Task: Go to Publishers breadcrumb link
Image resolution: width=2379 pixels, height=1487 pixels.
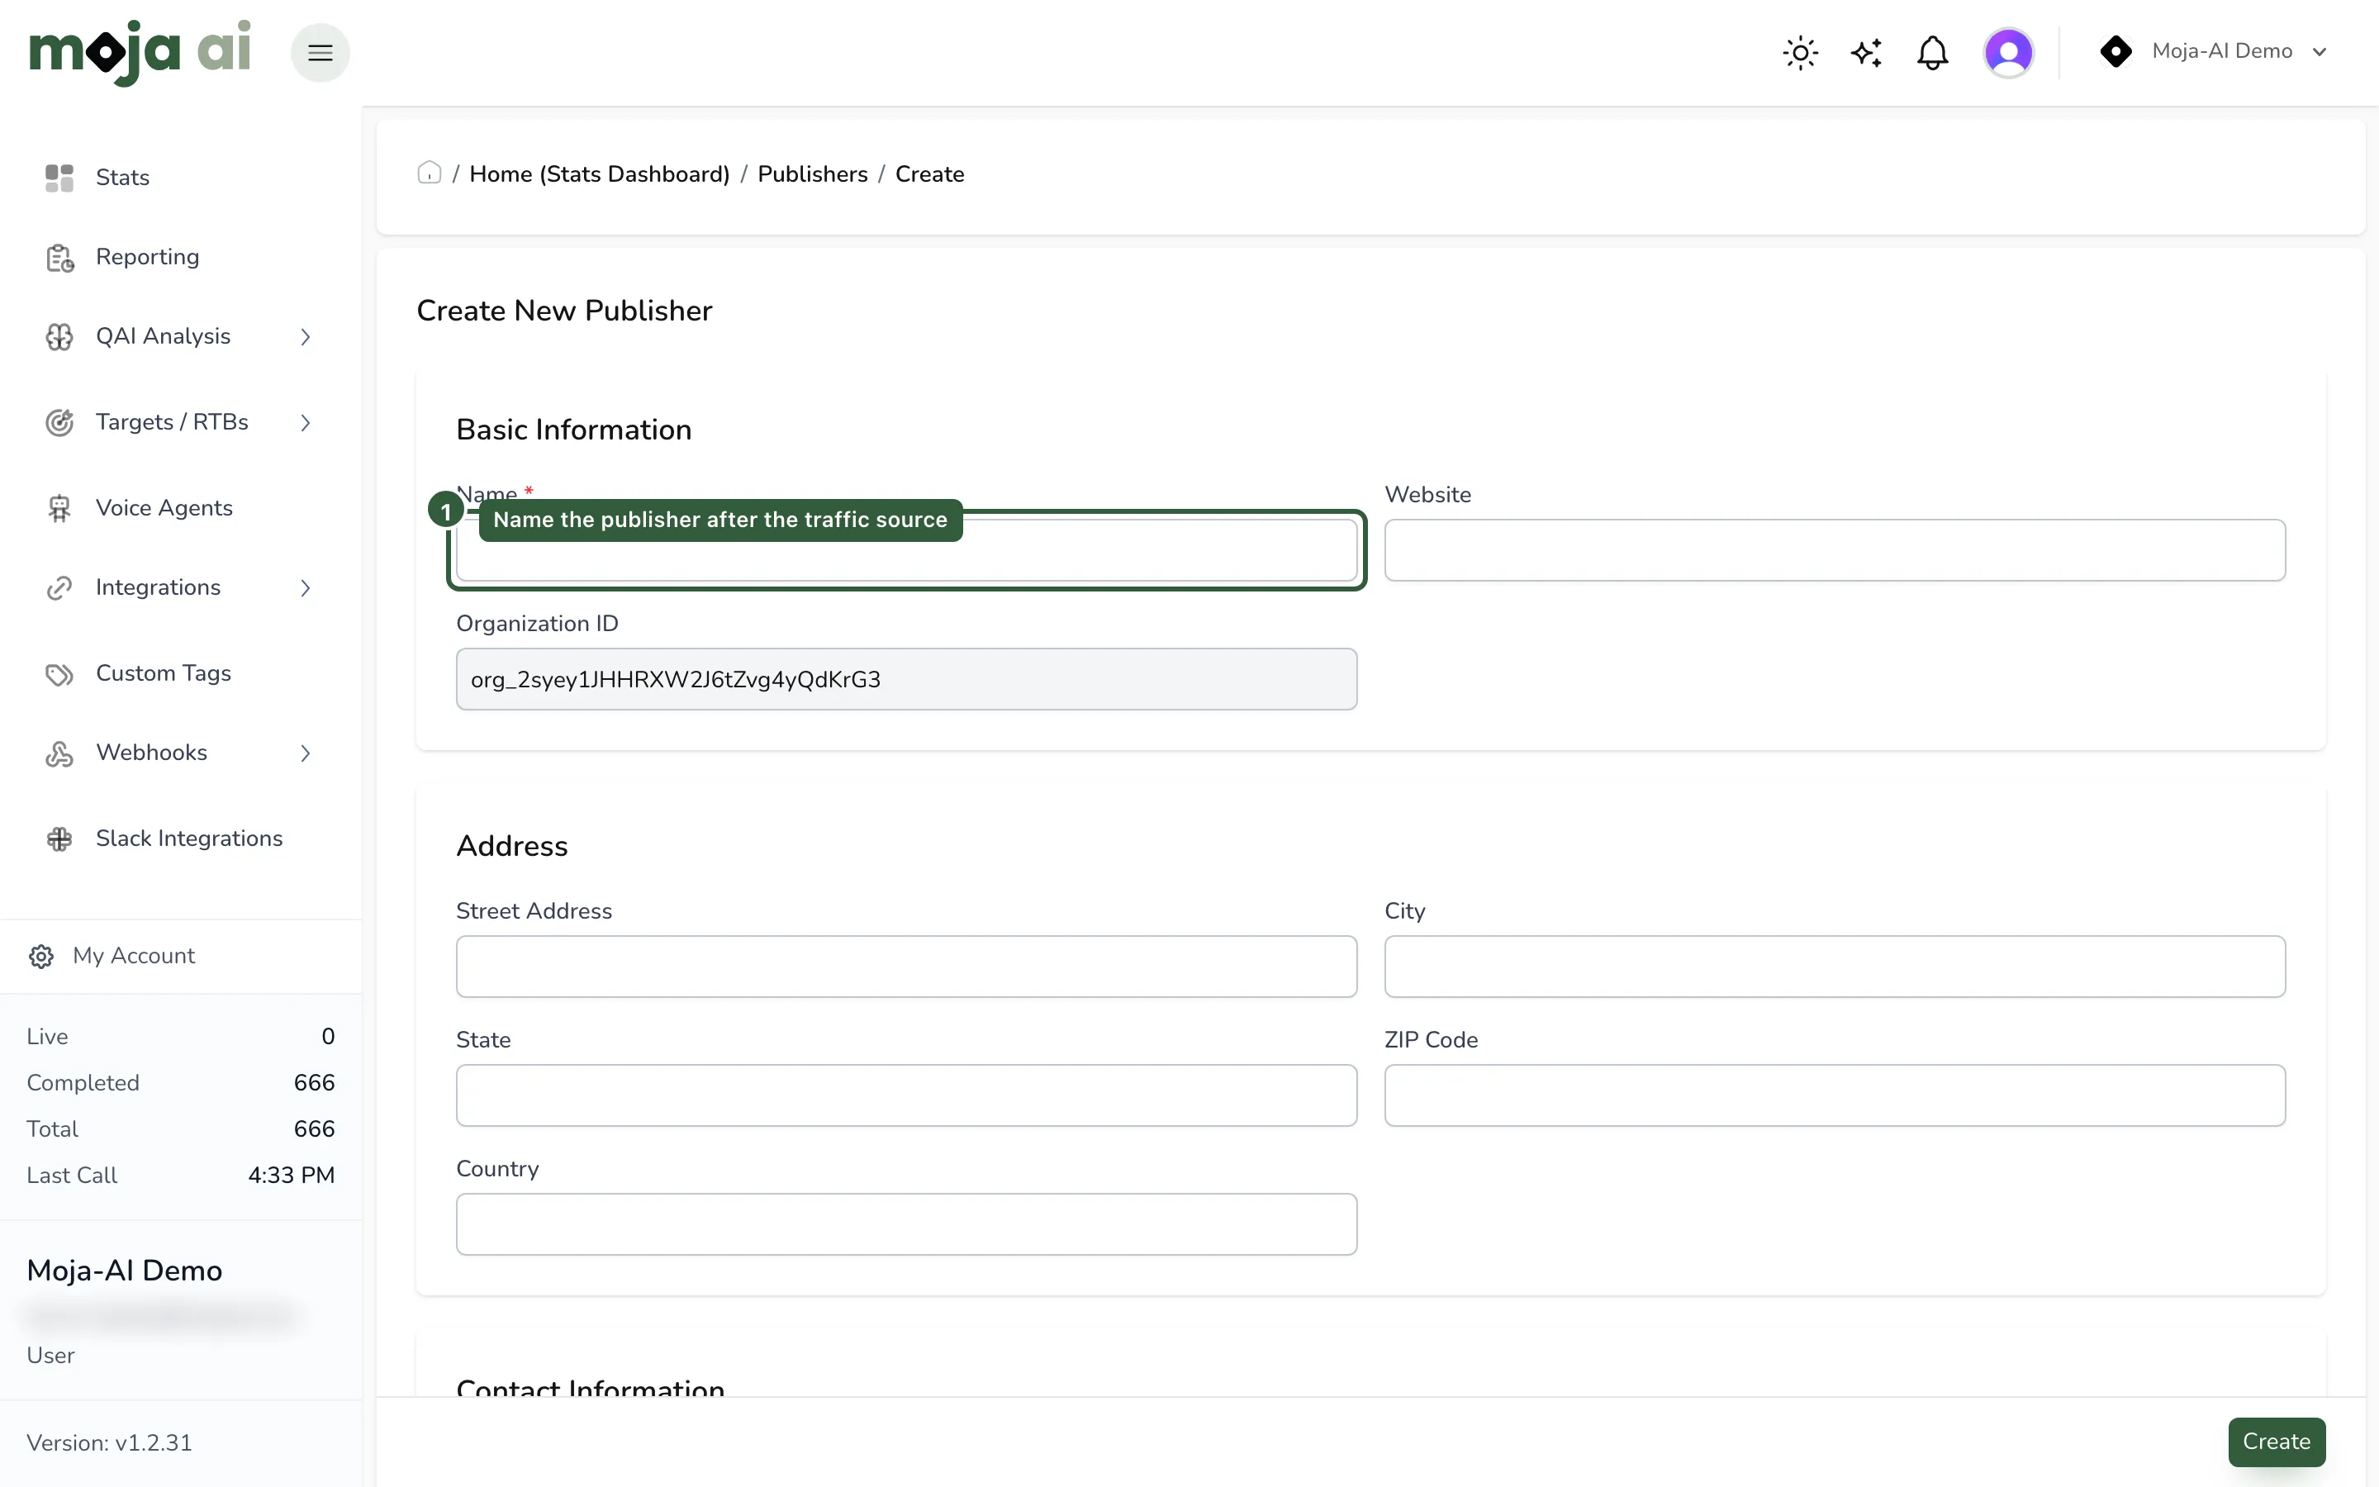Action: pos(812,174)
